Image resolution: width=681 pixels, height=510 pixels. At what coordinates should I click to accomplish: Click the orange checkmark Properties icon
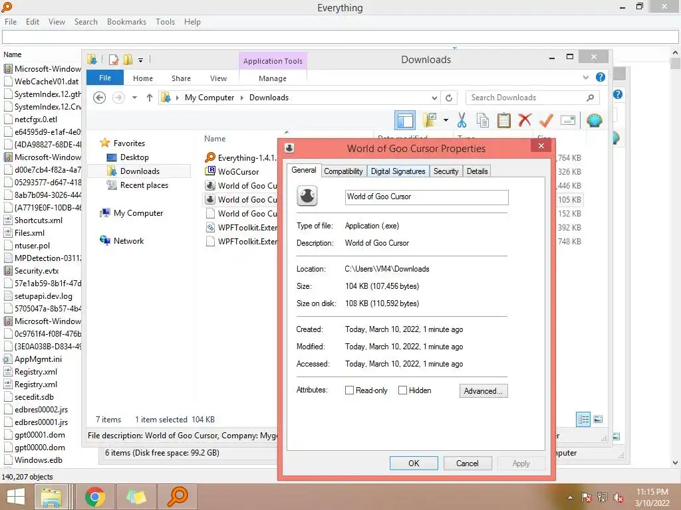click(x=546, y=120)
